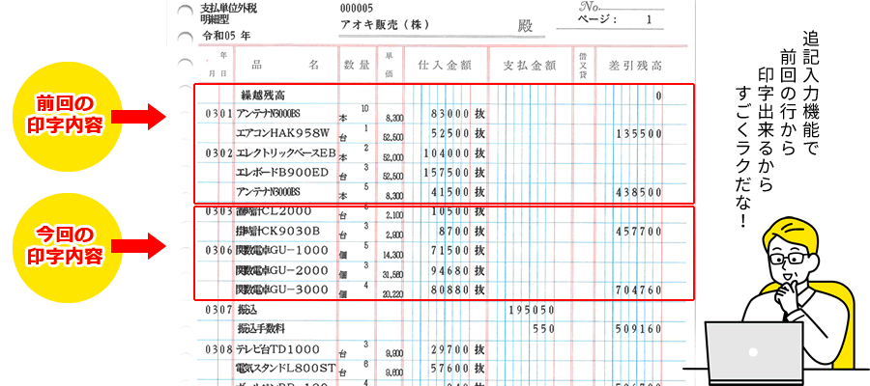Select the 差引残高 column header

pyautogui.click(x=635, y=66)
